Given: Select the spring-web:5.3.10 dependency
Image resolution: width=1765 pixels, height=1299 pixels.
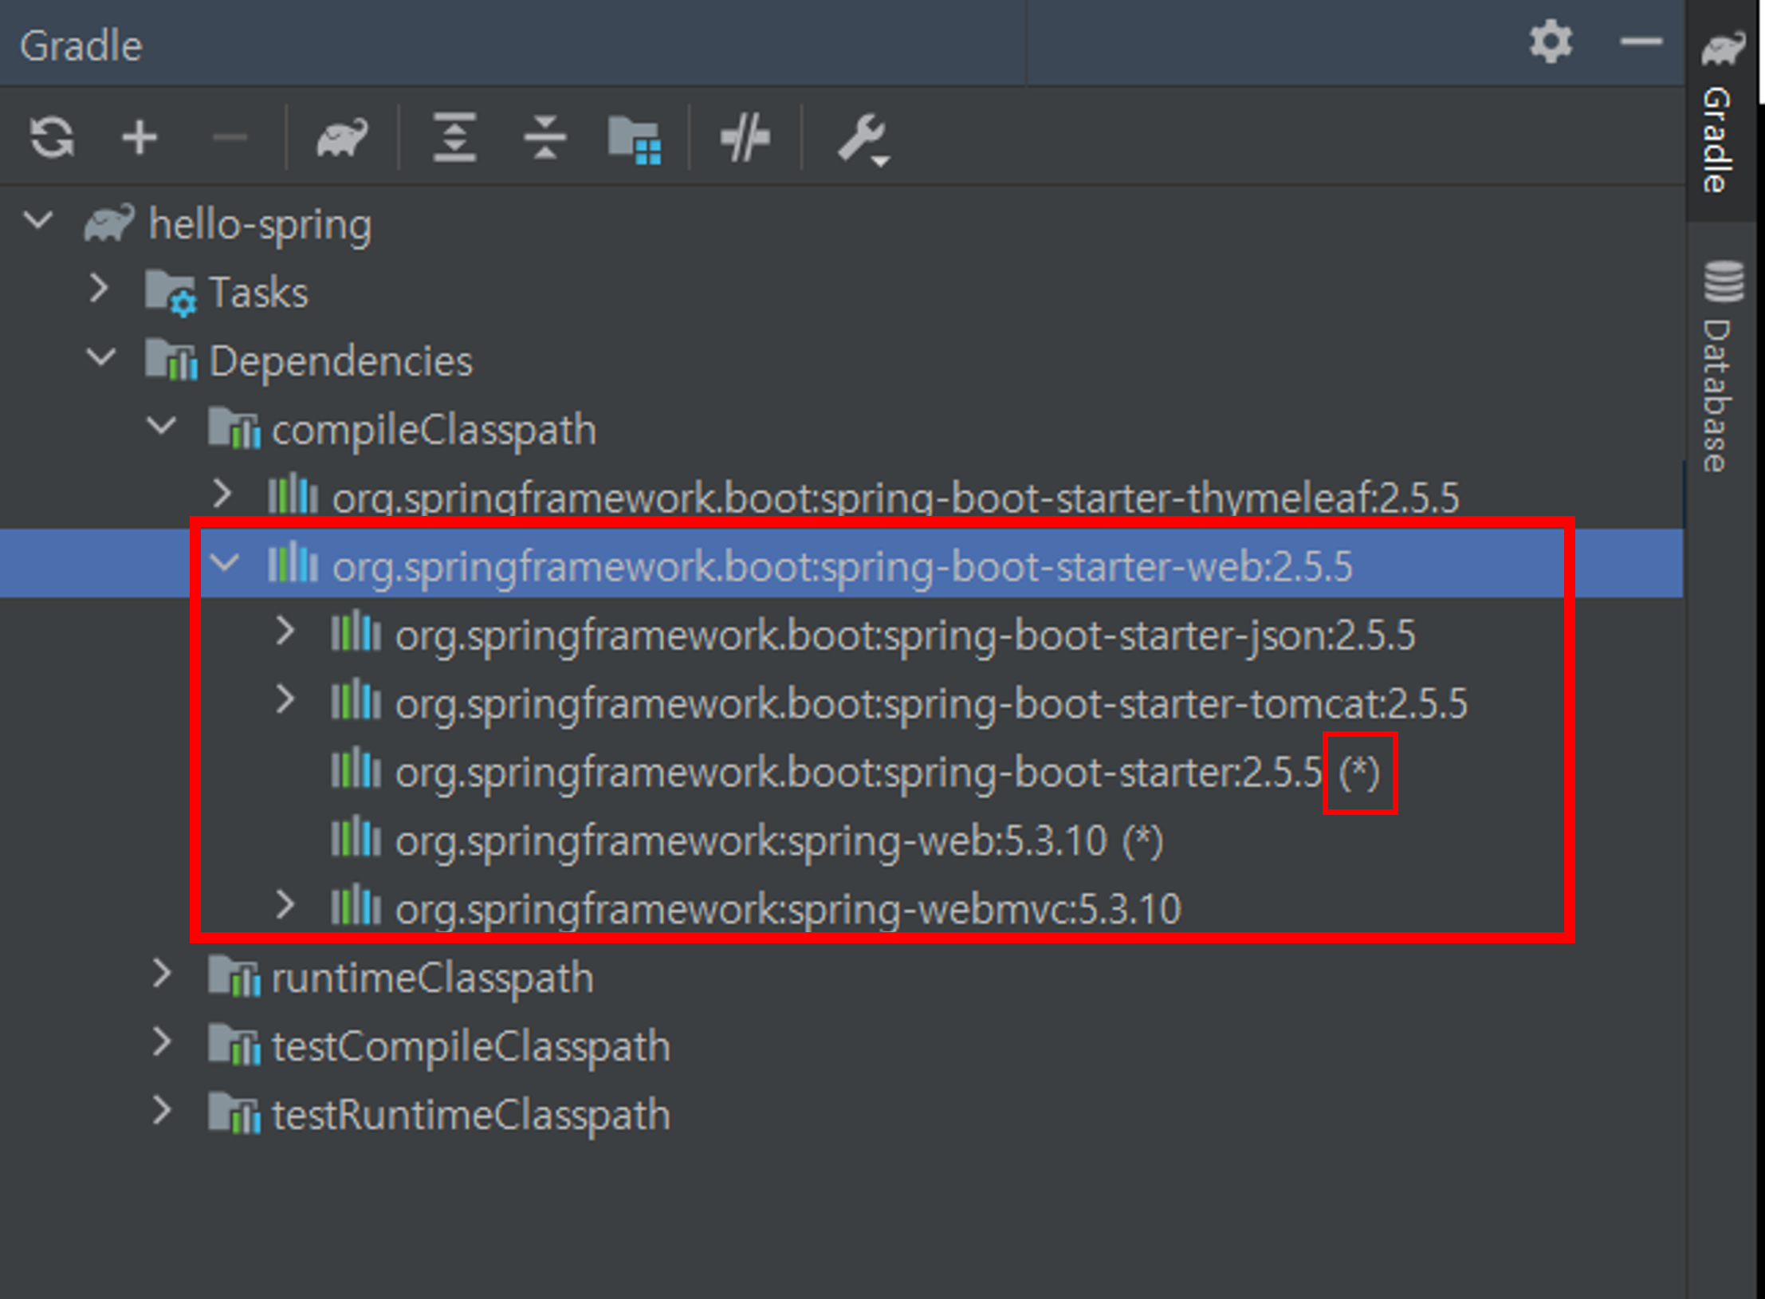Looking at the screenshot, I should [749, 841].
